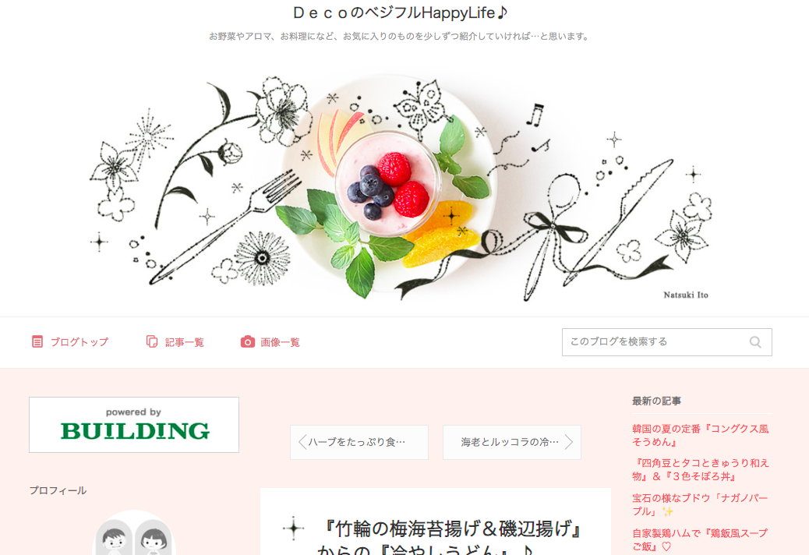This screenshot has height=555, width=809.
Task: Open 韓国の夏の定番『コングクス風そうめん』 article
Action: click(700, 435)
